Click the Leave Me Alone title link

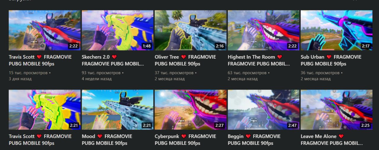coord(332,140)
